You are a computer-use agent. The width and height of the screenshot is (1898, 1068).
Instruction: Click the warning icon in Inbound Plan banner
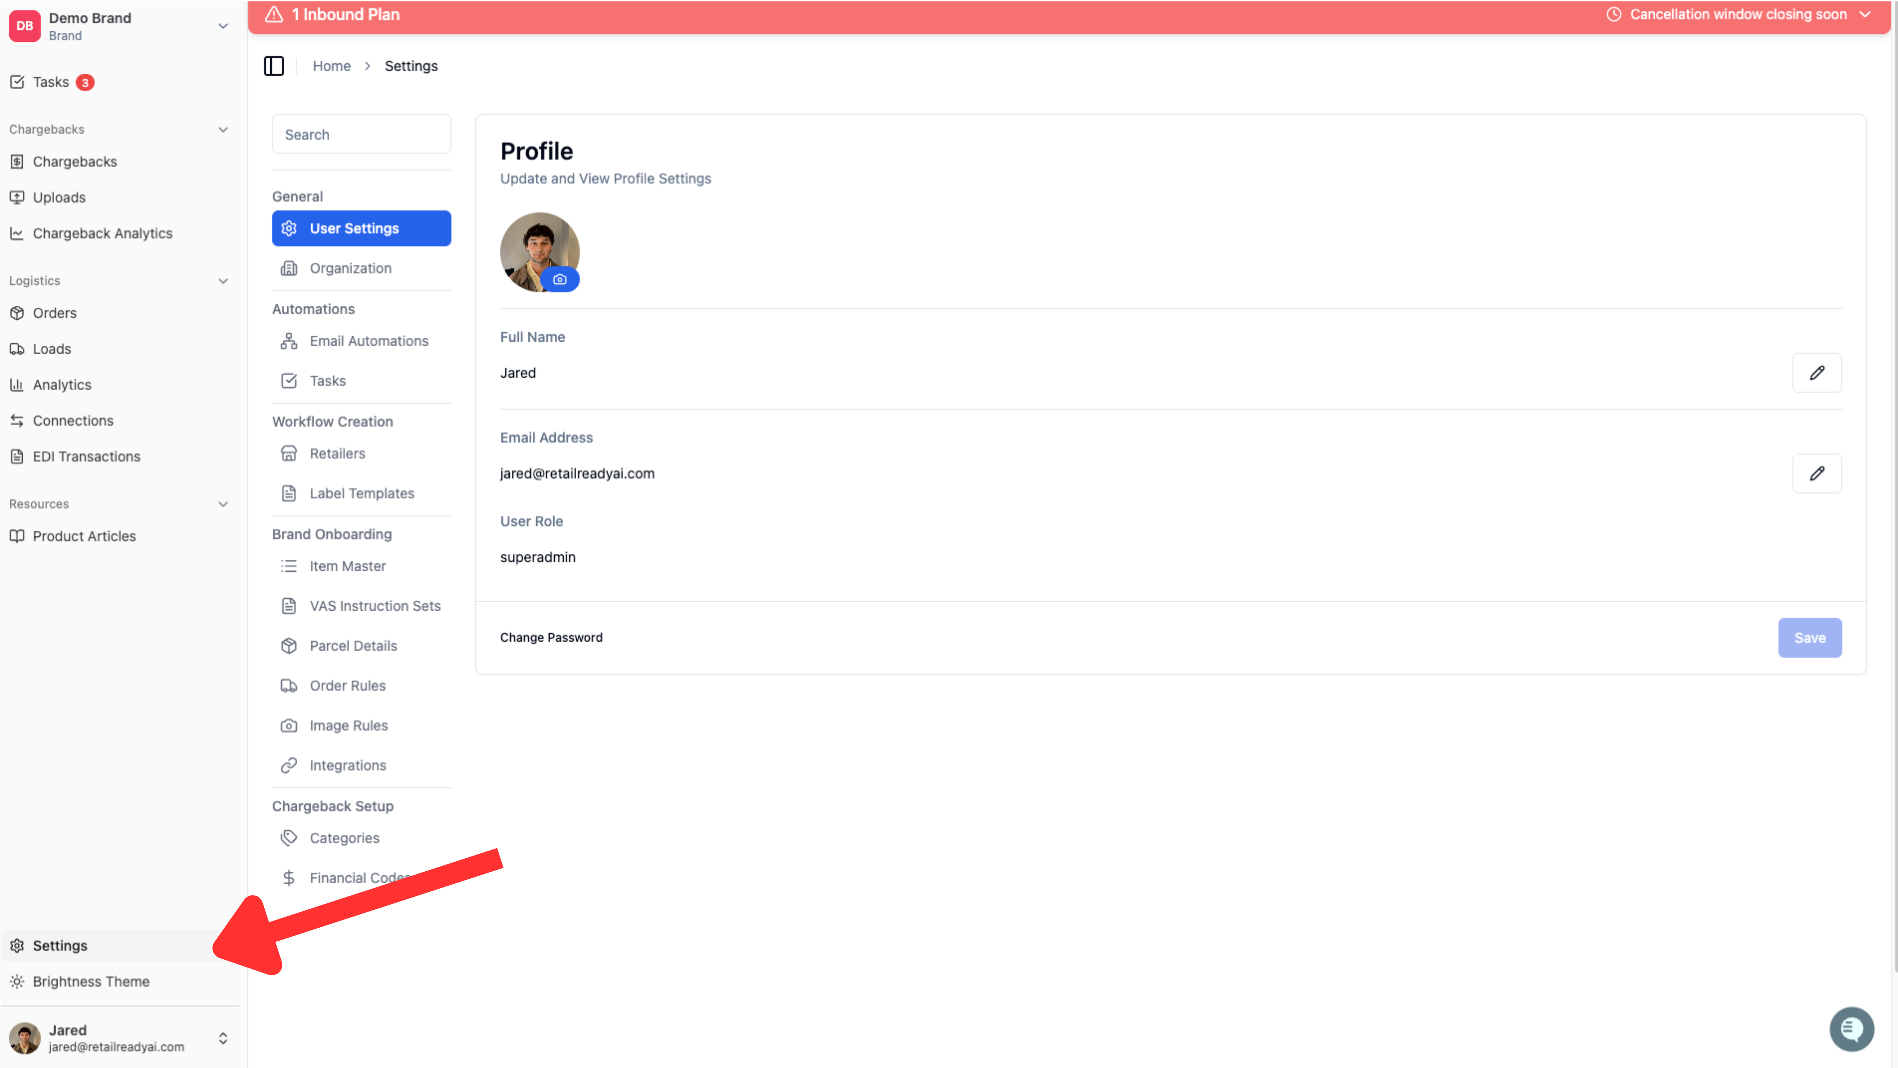point(274,15)
